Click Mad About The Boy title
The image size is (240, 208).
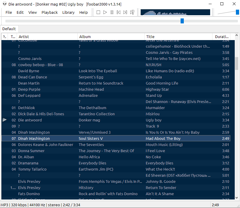163,139
